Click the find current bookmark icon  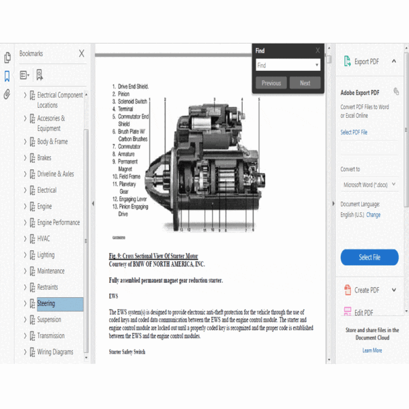click(40, 75)
